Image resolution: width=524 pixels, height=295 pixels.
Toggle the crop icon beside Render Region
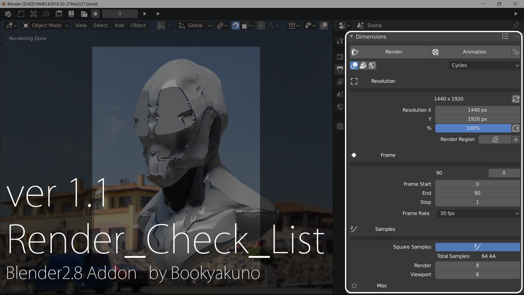tap(516, 139)
